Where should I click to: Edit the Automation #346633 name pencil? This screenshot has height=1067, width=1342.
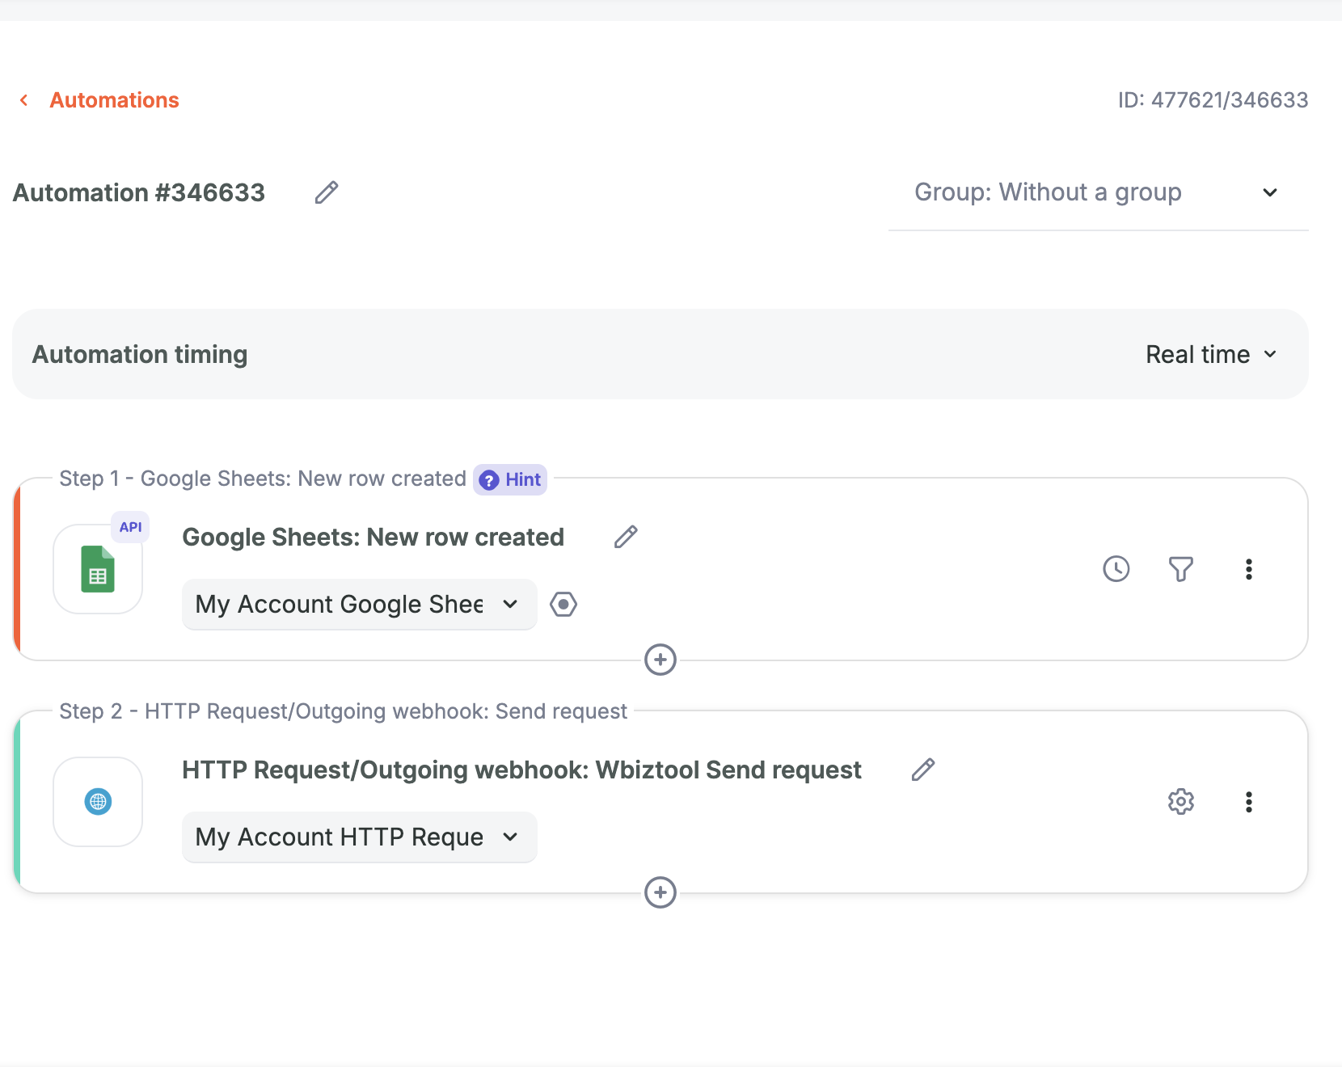coord(327,192)
